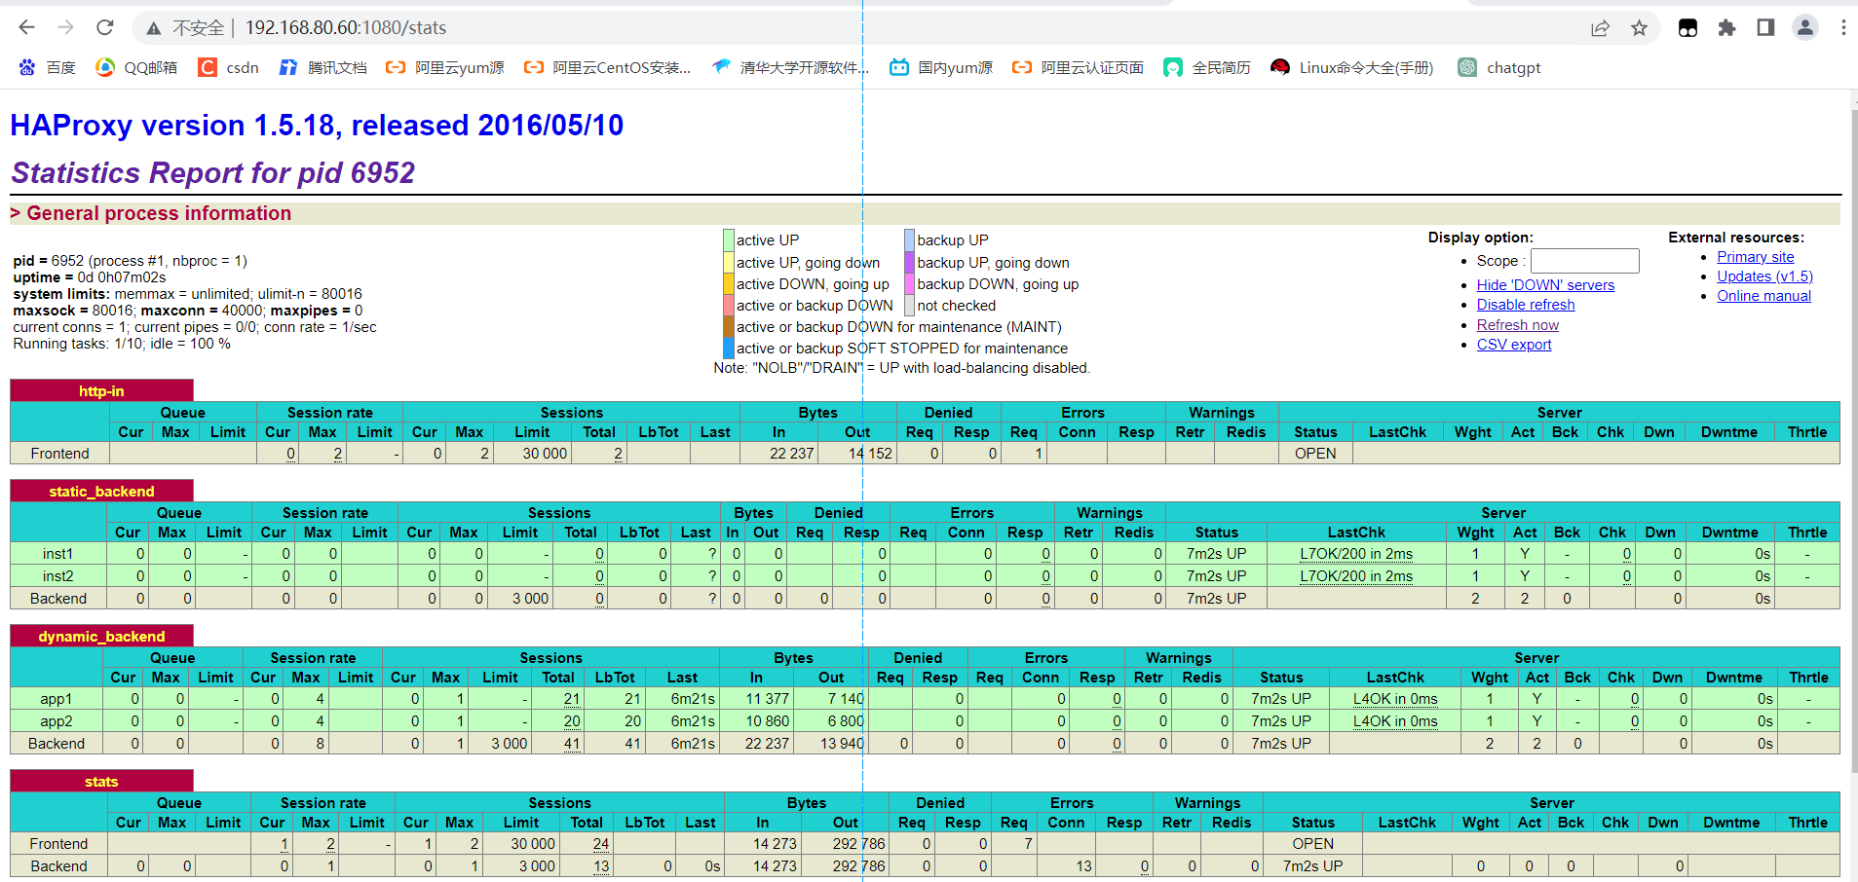The image size is (1858, 882).
Task: Click the browser back arrow
Action: 27,27
